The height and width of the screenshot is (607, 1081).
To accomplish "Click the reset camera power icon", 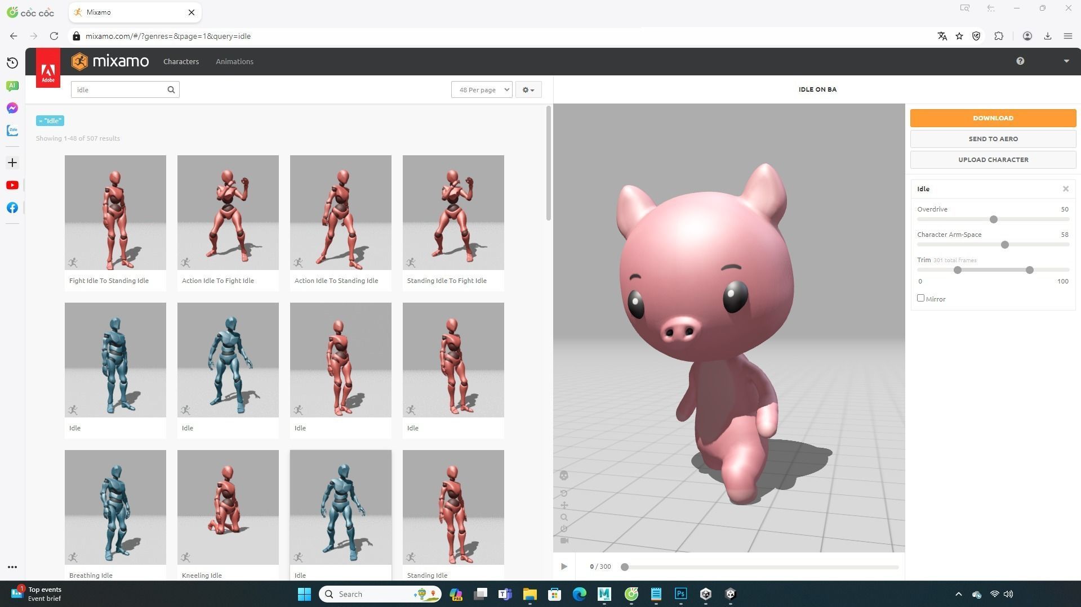I will (564, 529).
